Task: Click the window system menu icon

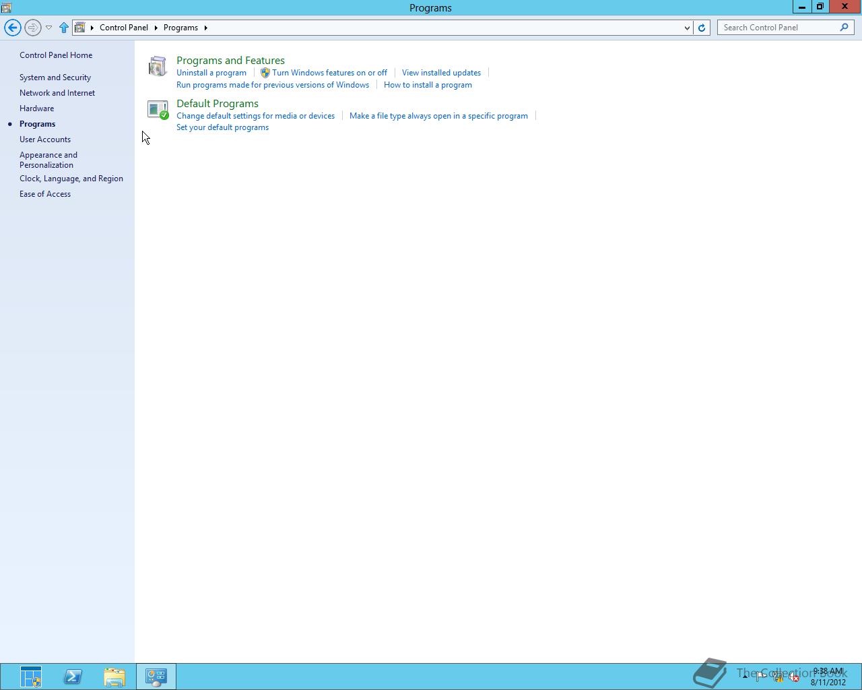Action: point(6,7)
